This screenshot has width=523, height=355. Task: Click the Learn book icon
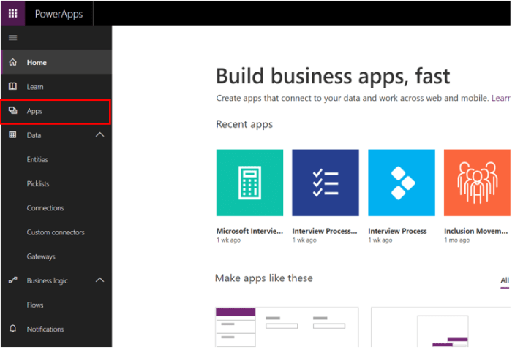12,87
